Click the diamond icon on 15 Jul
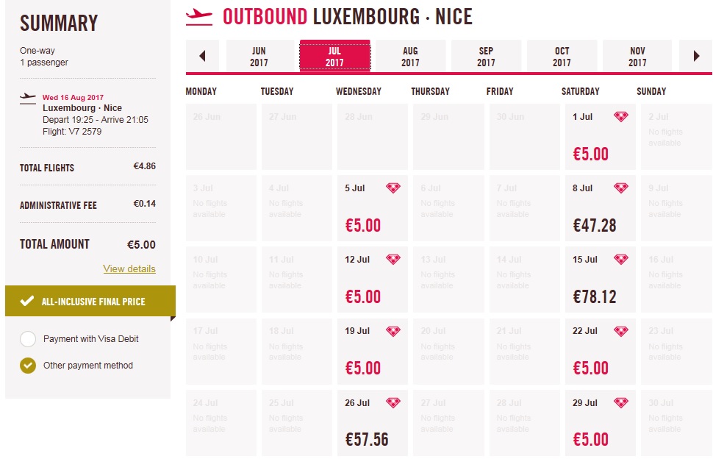The image size is (713, 459). coord(620,260)
